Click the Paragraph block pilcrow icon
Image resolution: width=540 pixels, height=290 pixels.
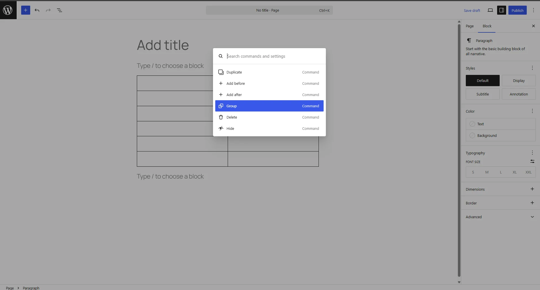pyautogui.click(x=469, y=41)
